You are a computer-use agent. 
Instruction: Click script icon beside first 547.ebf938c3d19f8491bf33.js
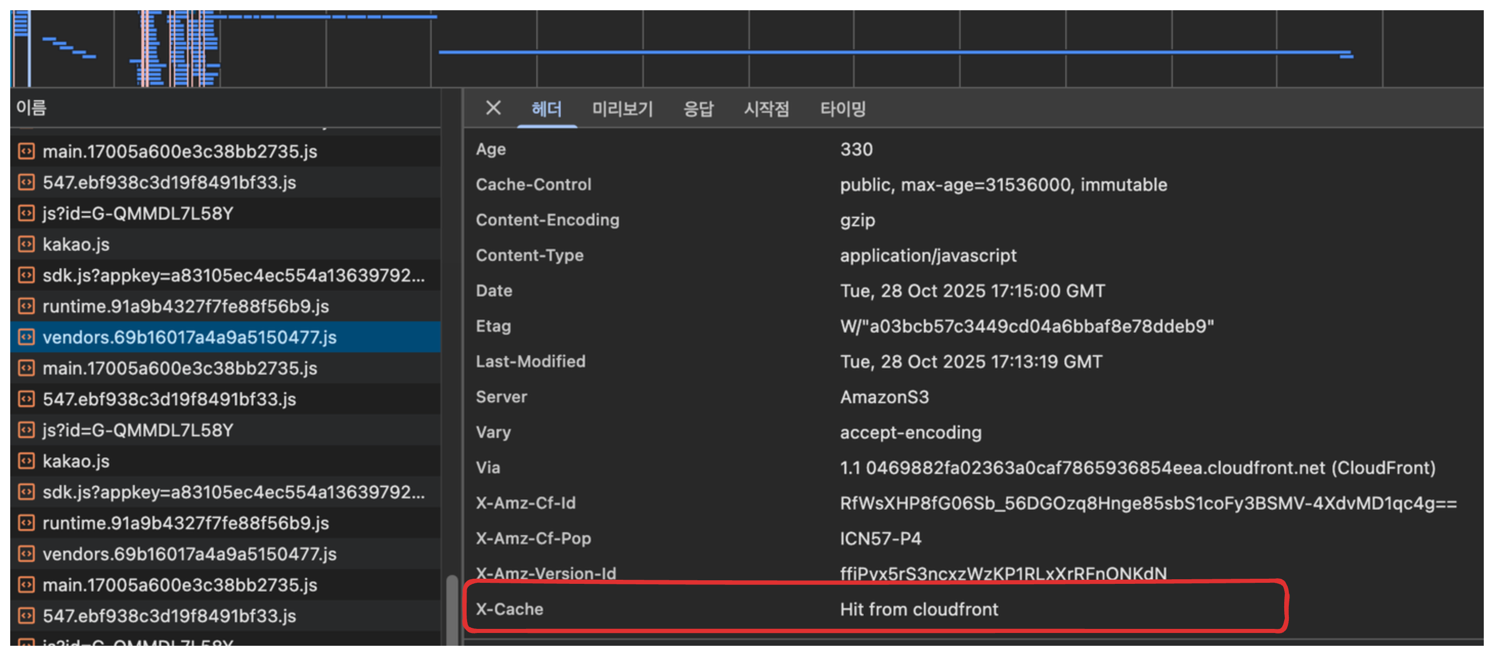(x=26, y=182)
